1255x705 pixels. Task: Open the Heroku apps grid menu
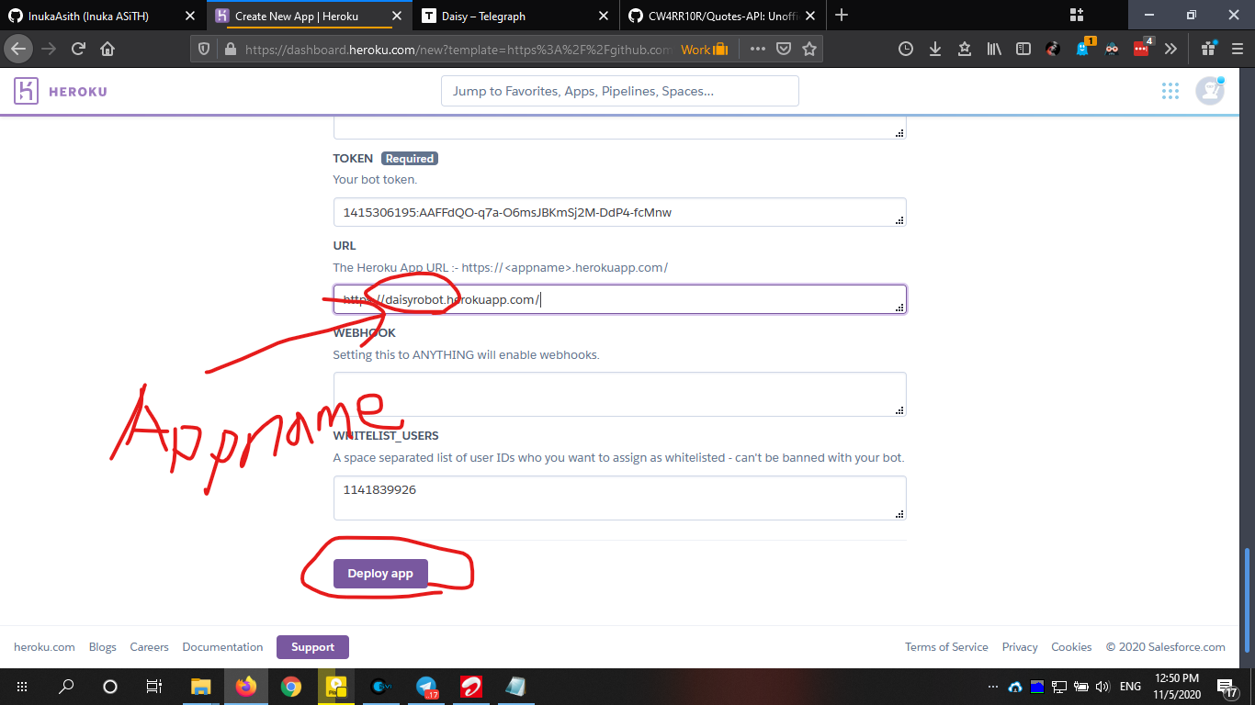tap(1170, 91)
